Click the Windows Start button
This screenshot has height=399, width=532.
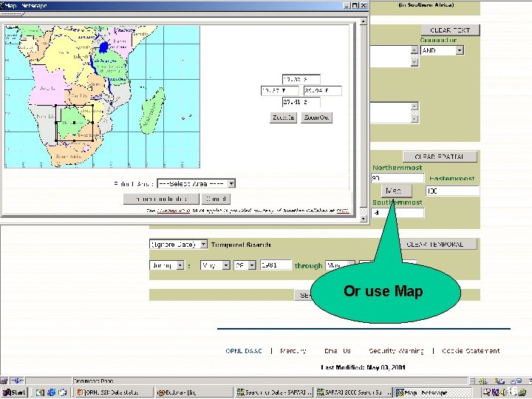pos(14,392)
